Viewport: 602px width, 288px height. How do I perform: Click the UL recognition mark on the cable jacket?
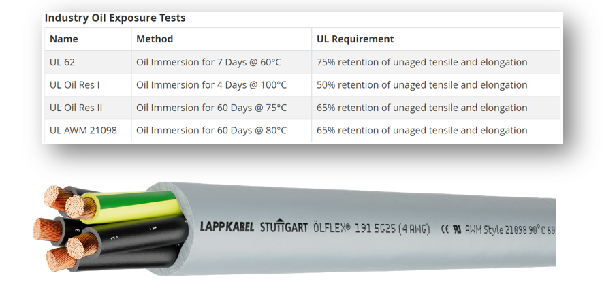click(x=457, y=229)
